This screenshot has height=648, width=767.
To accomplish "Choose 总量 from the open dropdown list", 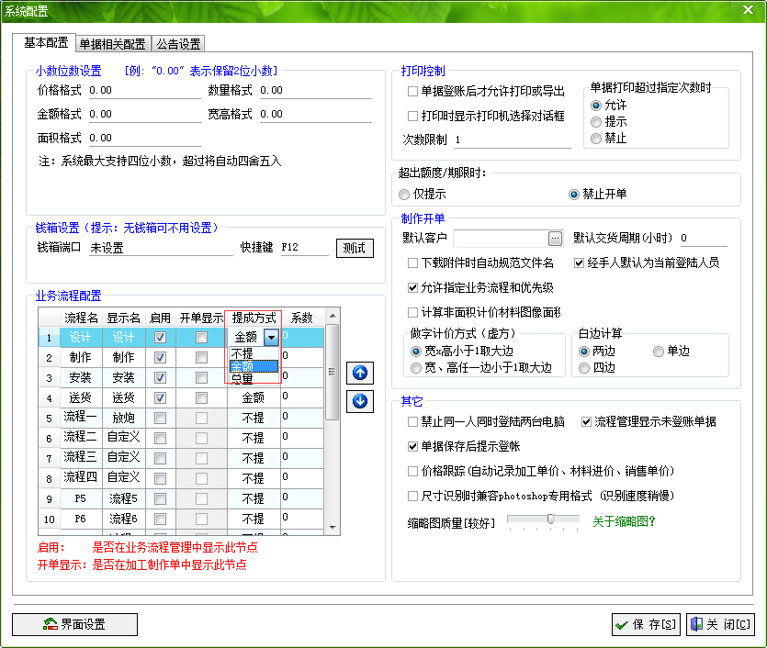I will click(x=243, y=378).
